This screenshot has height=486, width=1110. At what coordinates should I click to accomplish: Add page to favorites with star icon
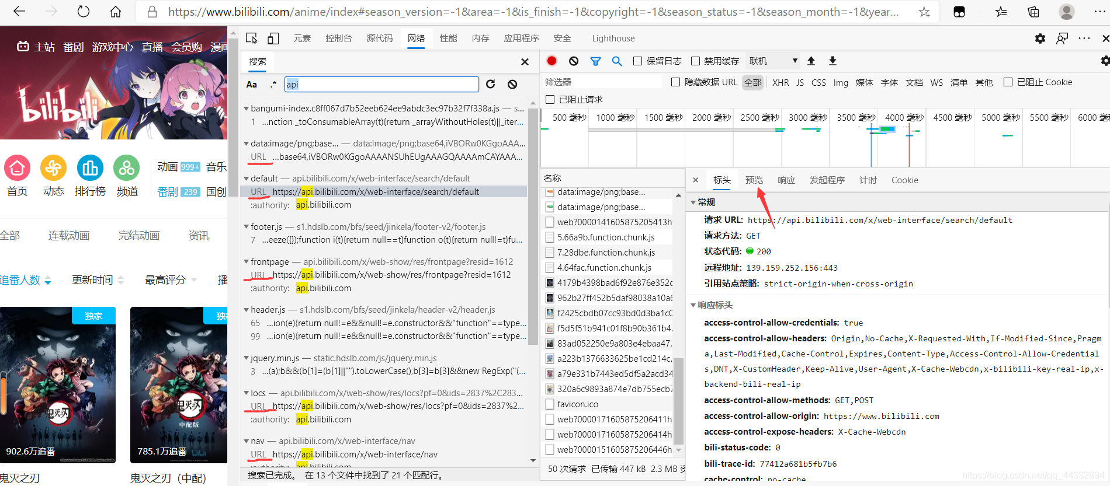(x=924, y=12)
